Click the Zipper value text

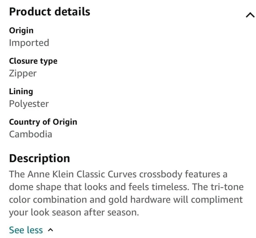(x=23, y=73)
